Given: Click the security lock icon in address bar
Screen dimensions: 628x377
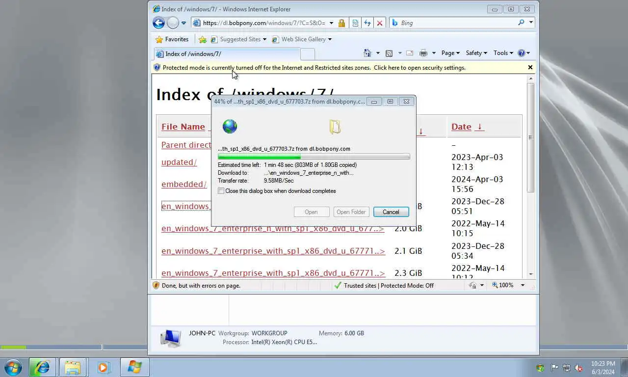Looking at the screenshot, I should [341, 23].
